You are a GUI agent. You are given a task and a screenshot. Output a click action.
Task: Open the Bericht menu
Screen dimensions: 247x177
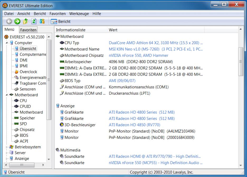(40, 14)
